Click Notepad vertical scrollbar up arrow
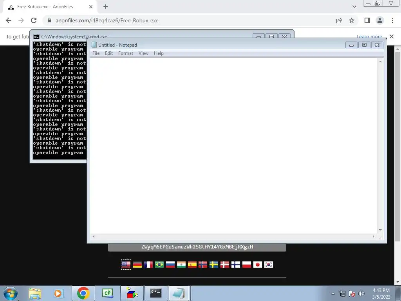 [x=380, y=62]
